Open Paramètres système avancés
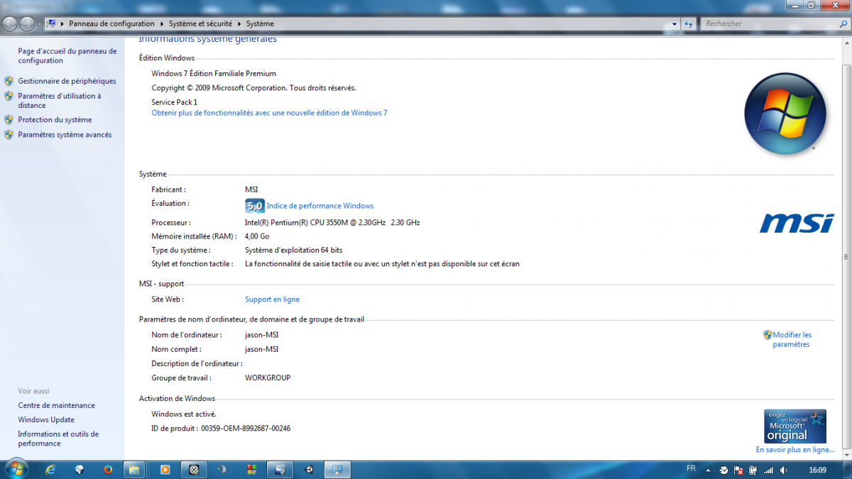852x479 pixels. [65, 135]
